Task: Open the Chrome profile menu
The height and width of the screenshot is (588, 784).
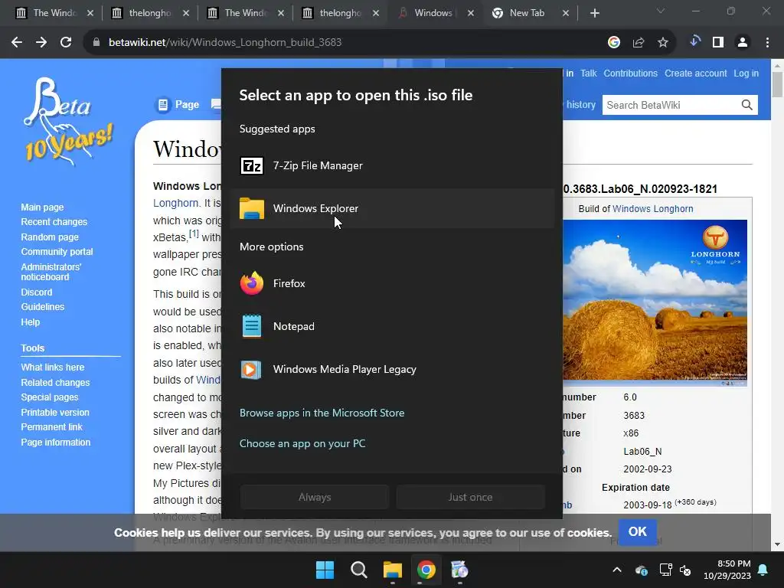Action: tap(743, 43)
